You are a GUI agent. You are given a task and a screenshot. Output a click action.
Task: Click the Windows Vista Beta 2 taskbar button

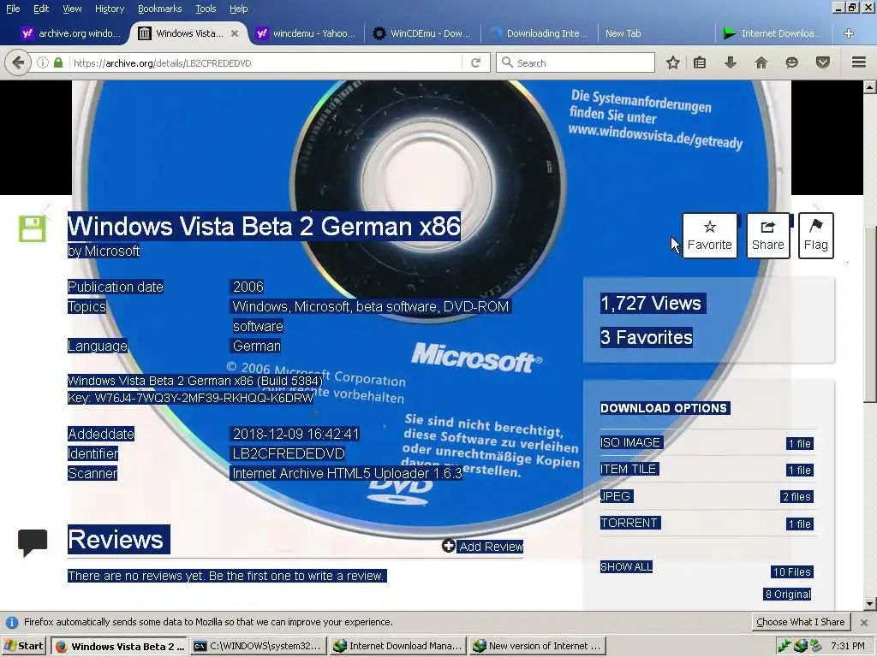tap(118, 647)
